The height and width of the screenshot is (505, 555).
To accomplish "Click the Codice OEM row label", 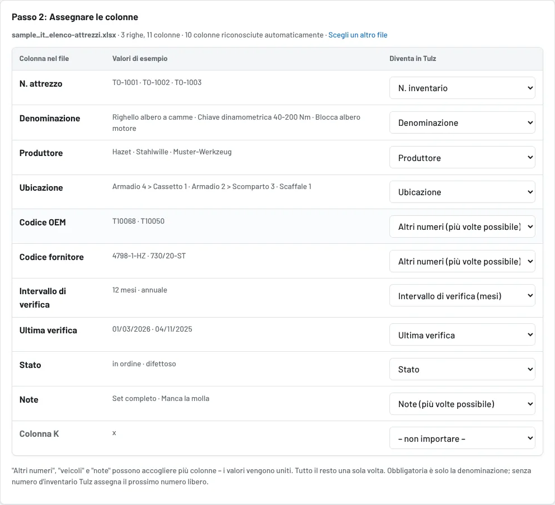I will [43, 223].
